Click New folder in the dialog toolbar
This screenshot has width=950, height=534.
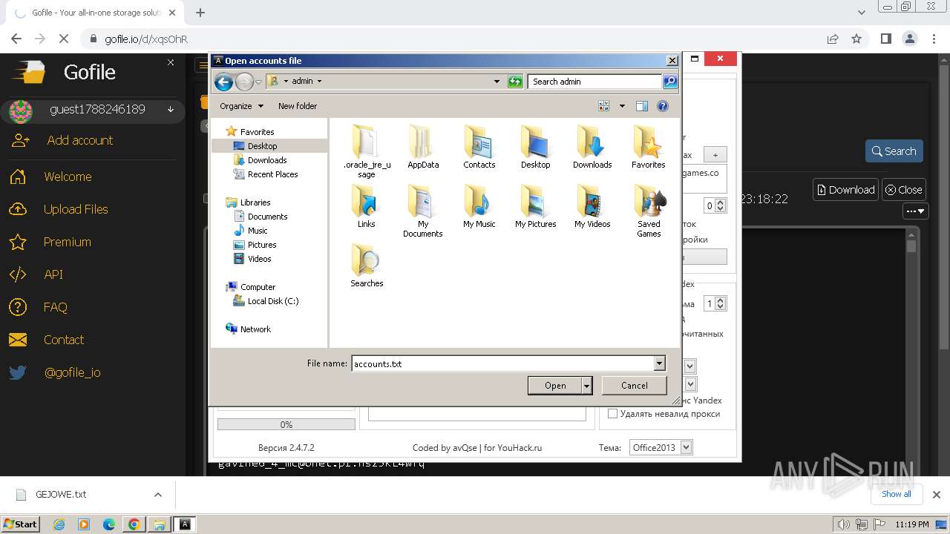coord(298,106)
